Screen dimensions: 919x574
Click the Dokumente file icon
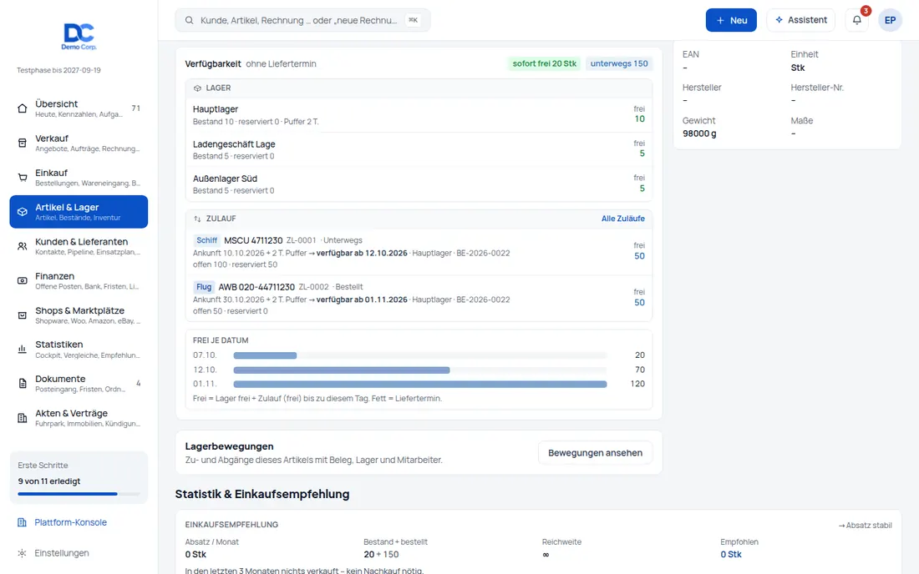23,384
